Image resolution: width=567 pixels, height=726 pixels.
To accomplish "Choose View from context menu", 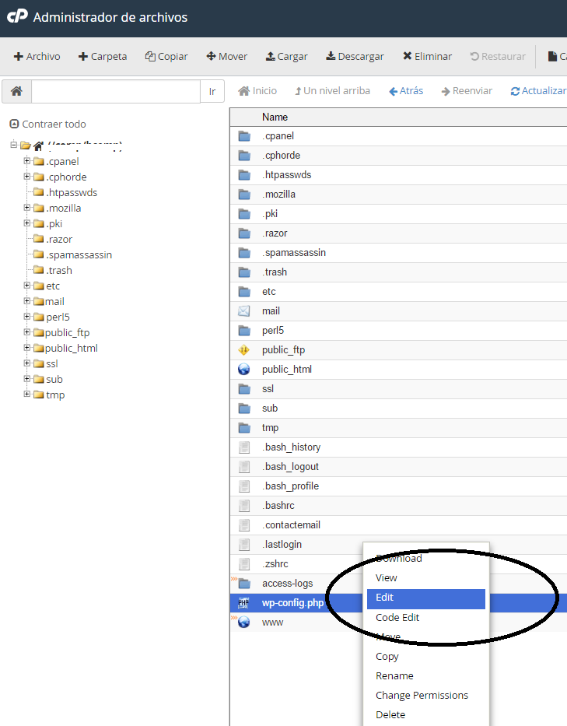I will click(x=386, y=578).
